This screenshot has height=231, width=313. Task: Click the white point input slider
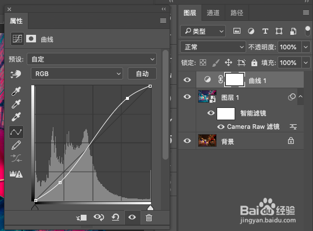[150, 208]
